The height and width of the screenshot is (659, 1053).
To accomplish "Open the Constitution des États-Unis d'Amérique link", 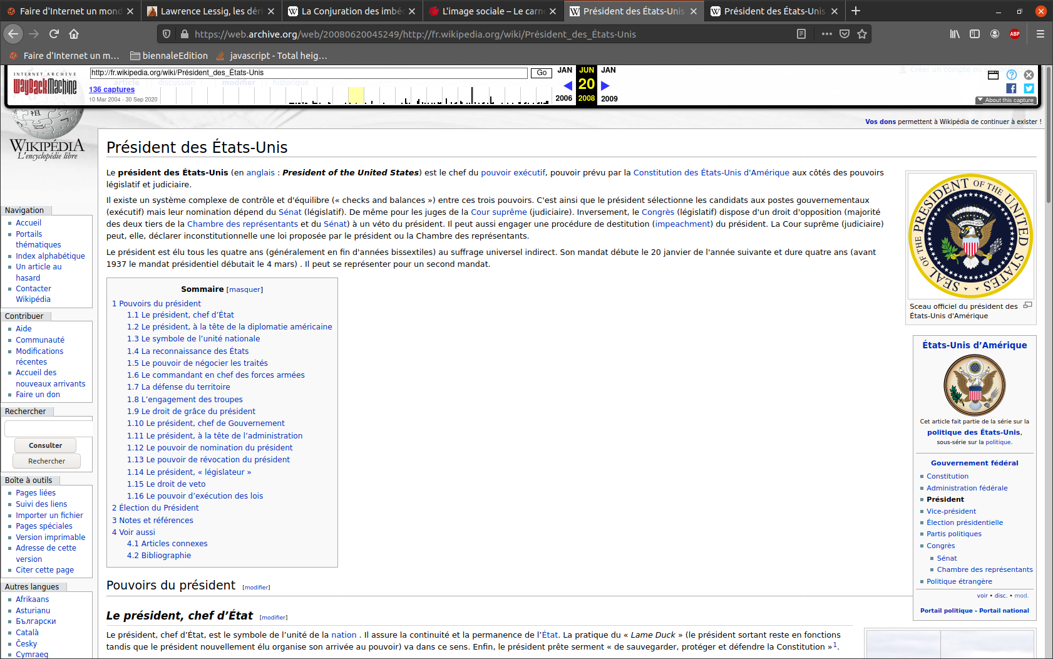I will coord(711,172).
